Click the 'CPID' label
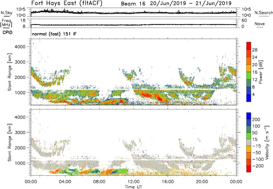This screenshot has height=189, width=273. coord(8,32)
